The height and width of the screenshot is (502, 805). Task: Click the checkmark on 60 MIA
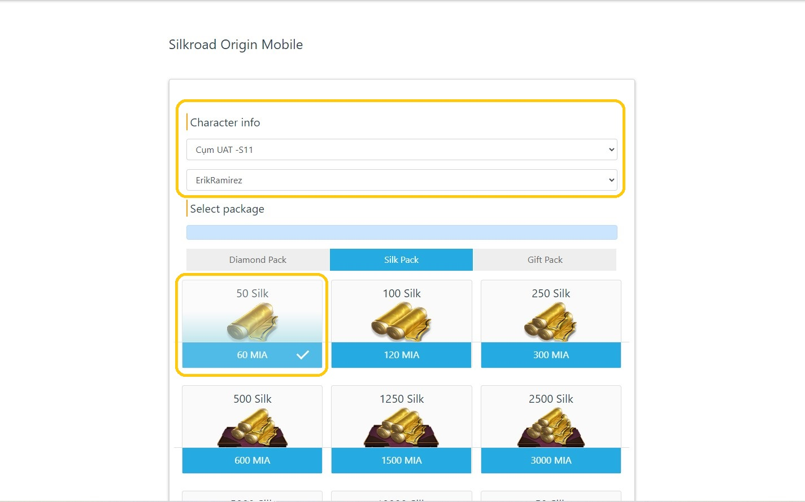[x=303, y=355]
